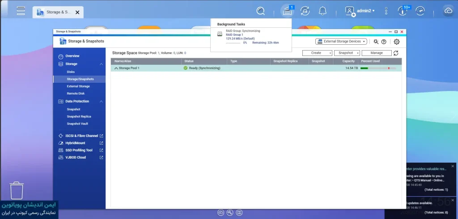Click the 129.24 MB/s (Default) speed link
Viewport: 458px width, 219px height.
coord(240,39)
